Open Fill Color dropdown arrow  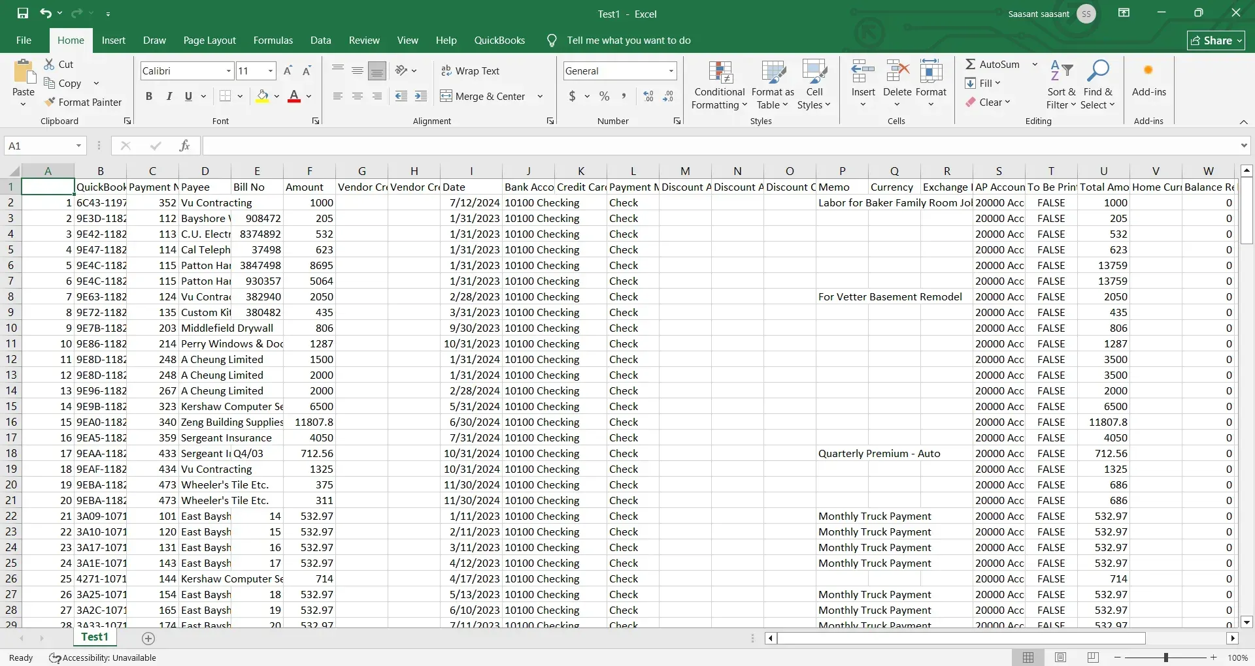[276, 97]
